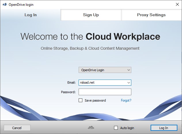The height and width of the screenshot is (134, 182).
Task: Open the Proxy Settings tab
Action: click(x=151, y=15)
